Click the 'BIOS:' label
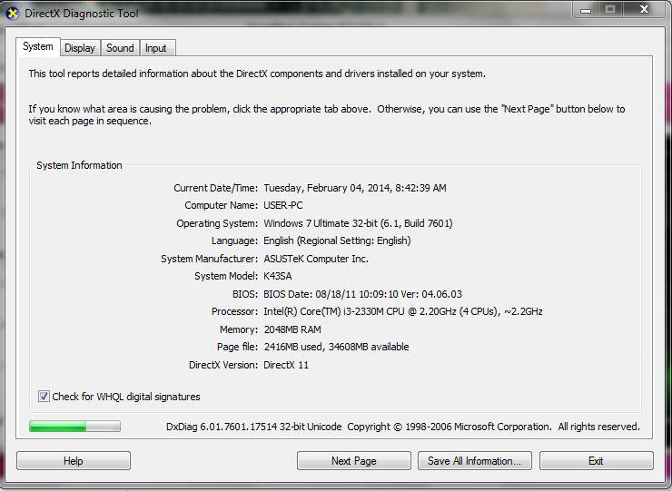Screen dimensions: 672x491 (x=244, y=294)
